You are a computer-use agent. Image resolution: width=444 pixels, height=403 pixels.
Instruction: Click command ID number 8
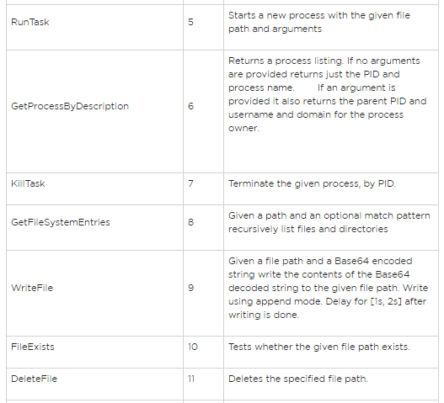(x=191, y=222)
